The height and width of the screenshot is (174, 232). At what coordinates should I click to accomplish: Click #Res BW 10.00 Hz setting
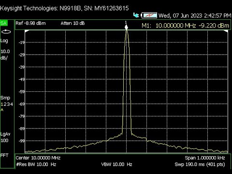coord(36,164)
